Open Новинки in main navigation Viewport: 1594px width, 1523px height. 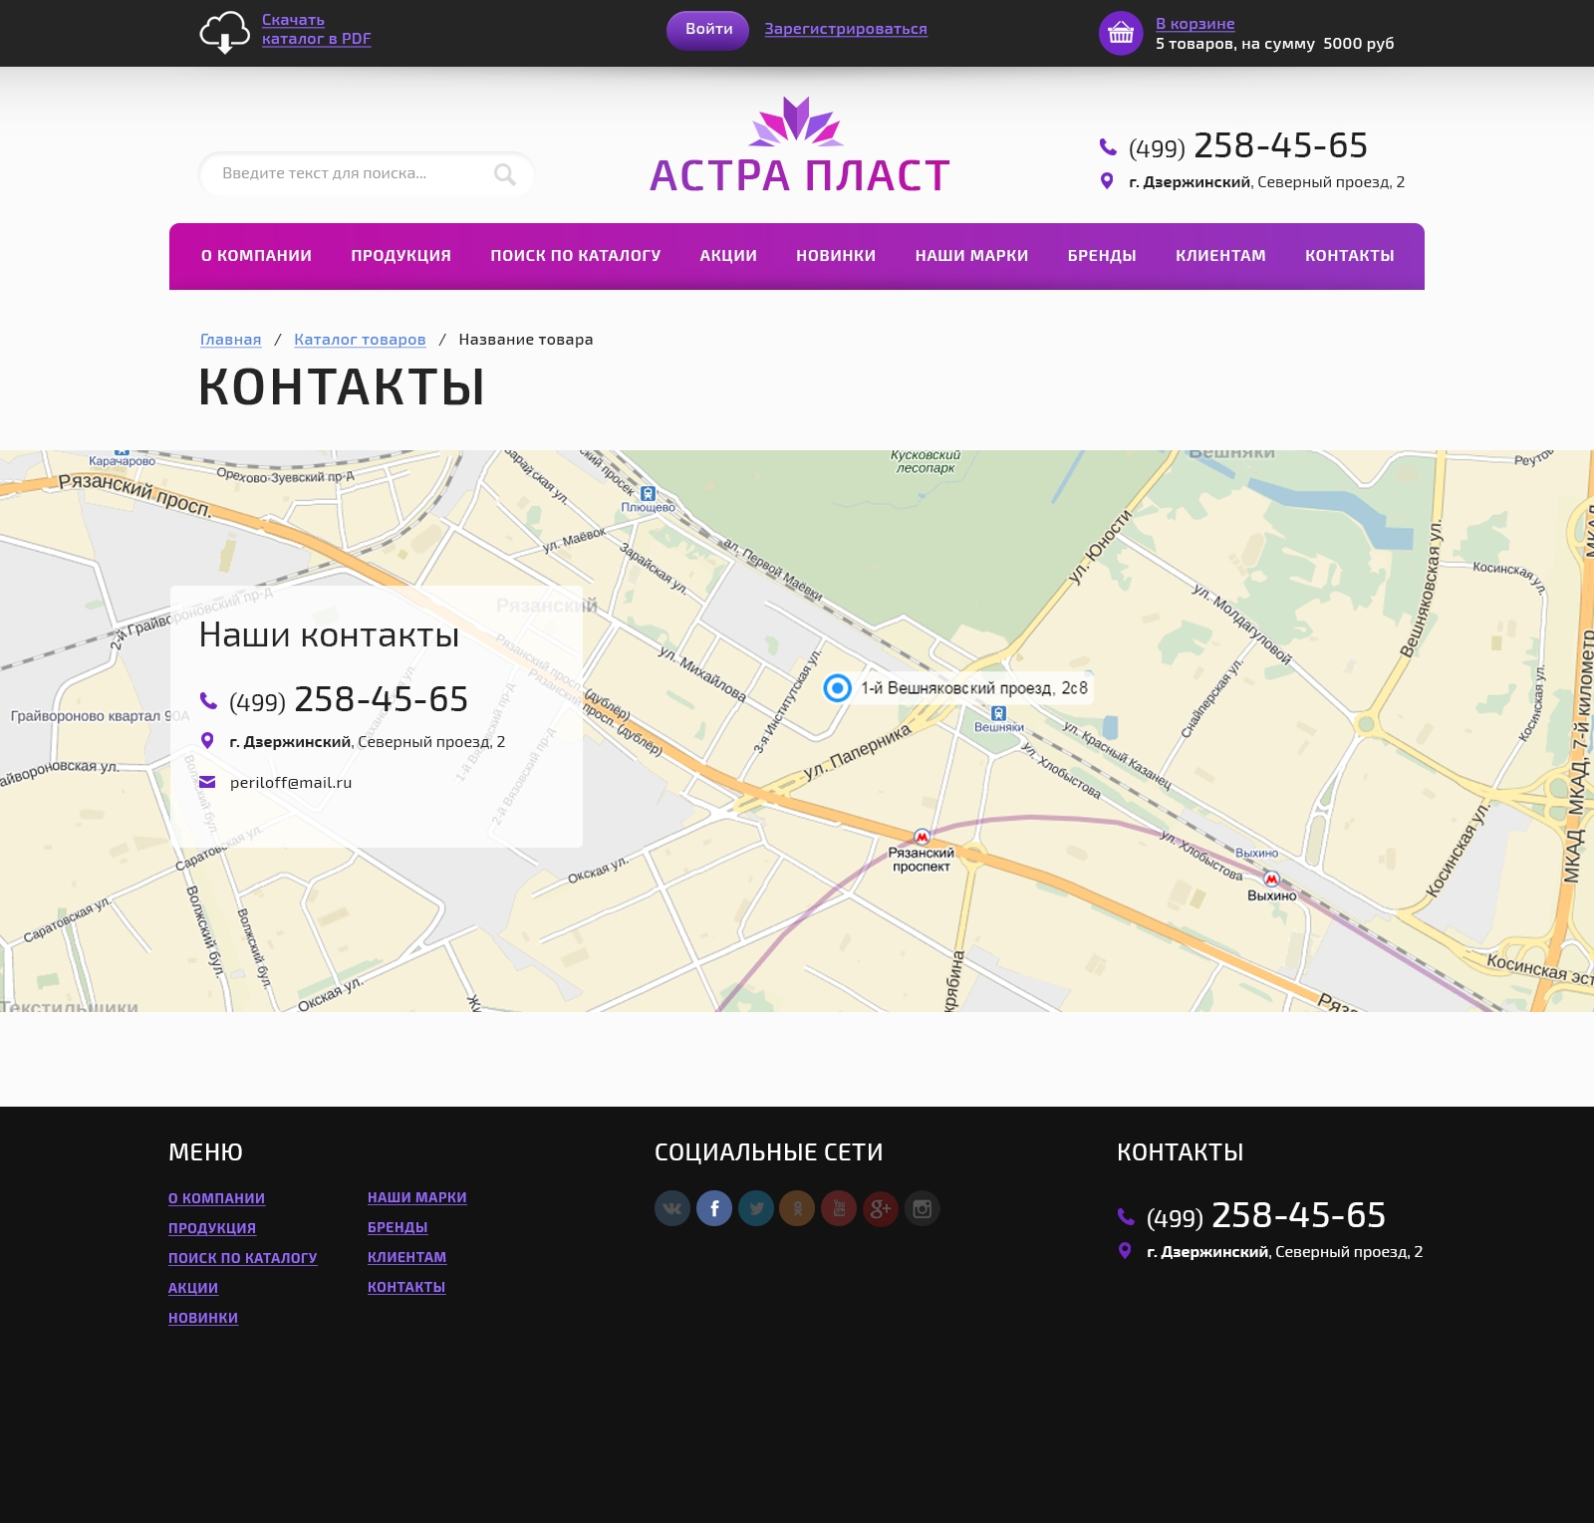click(x=836, y=256)
